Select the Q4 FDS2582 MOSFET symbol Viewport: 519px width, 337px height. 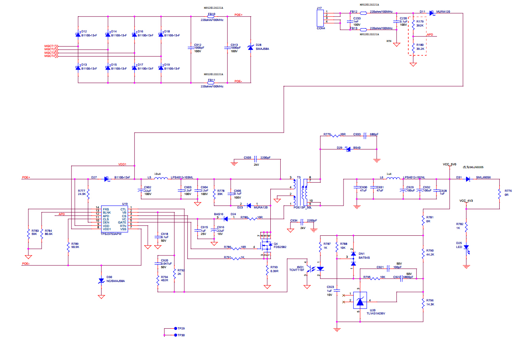(266, 246)
